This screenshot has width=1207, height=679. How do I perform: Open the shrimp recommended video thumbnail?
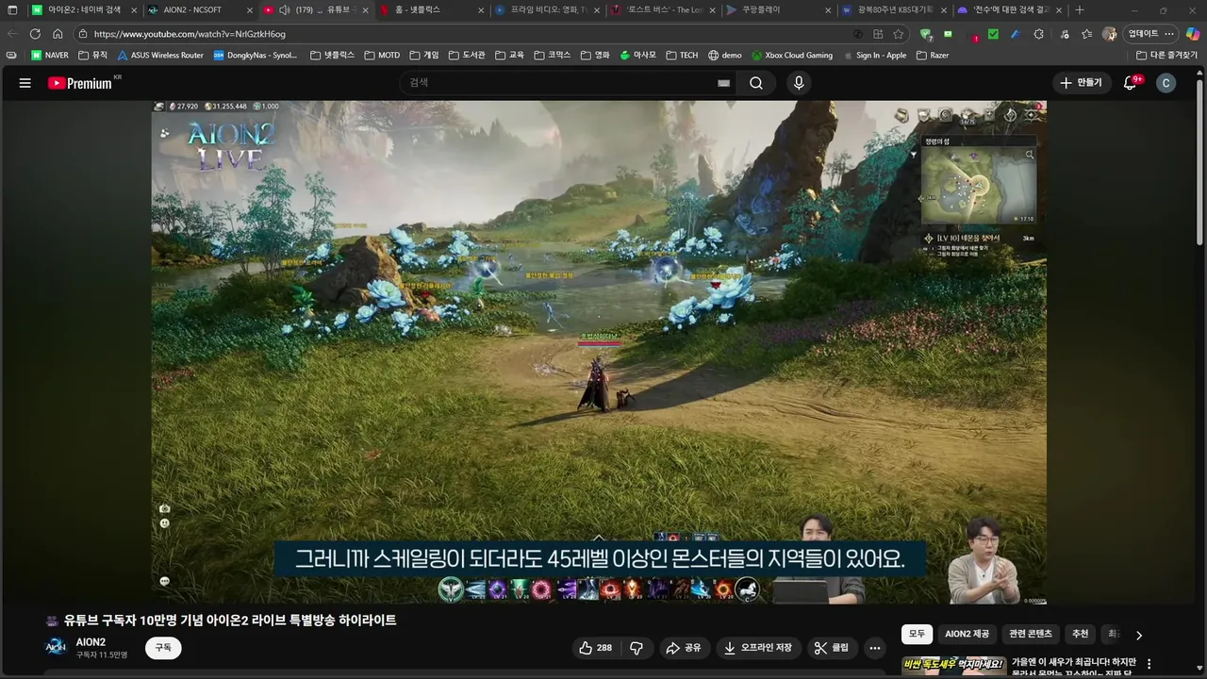(953, 667)
